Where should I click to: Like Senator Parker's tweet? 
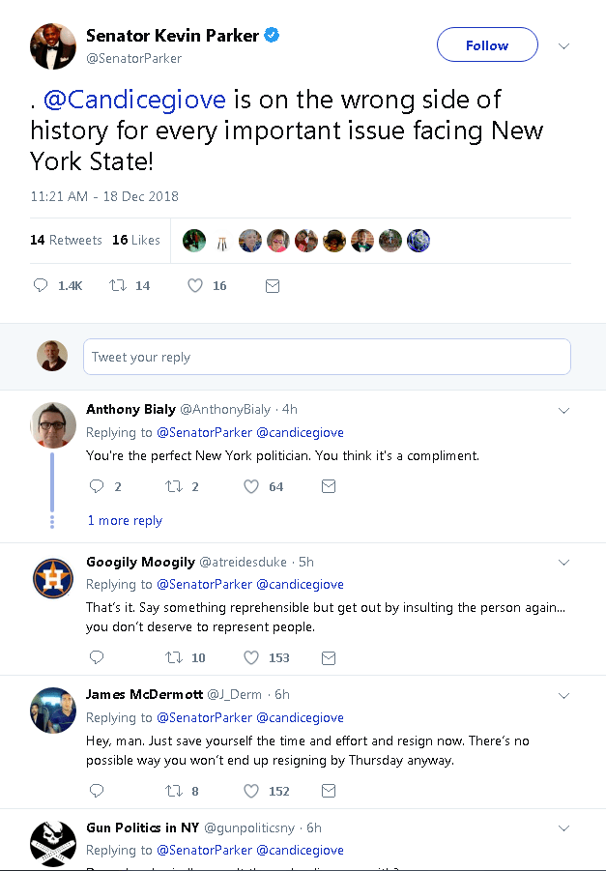click(x=196, y=285)
